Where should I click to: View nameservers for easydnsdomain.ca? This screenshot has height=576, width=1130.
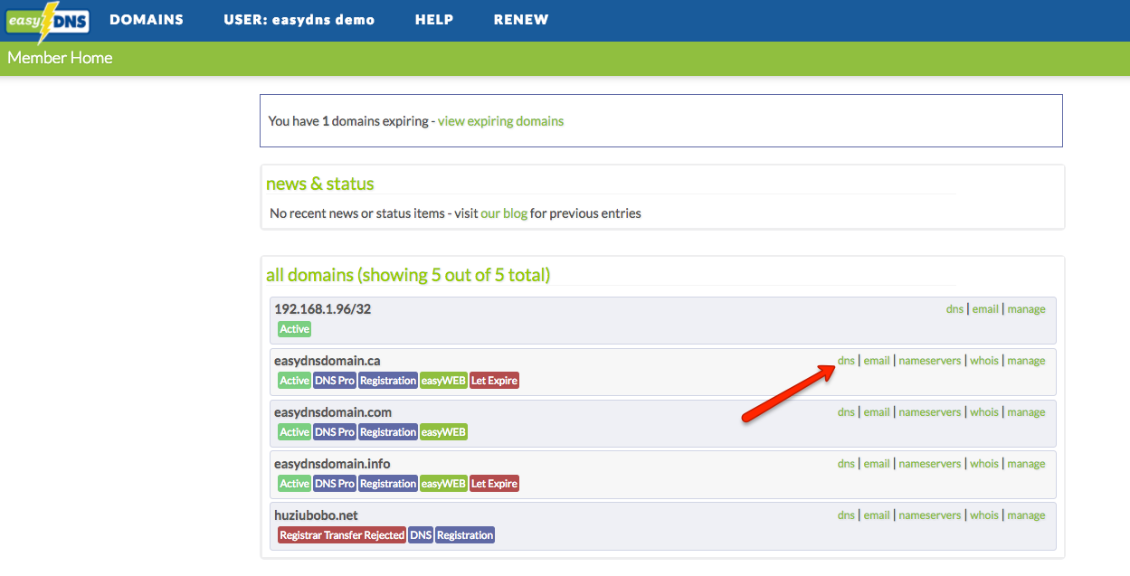click(930, 361)
